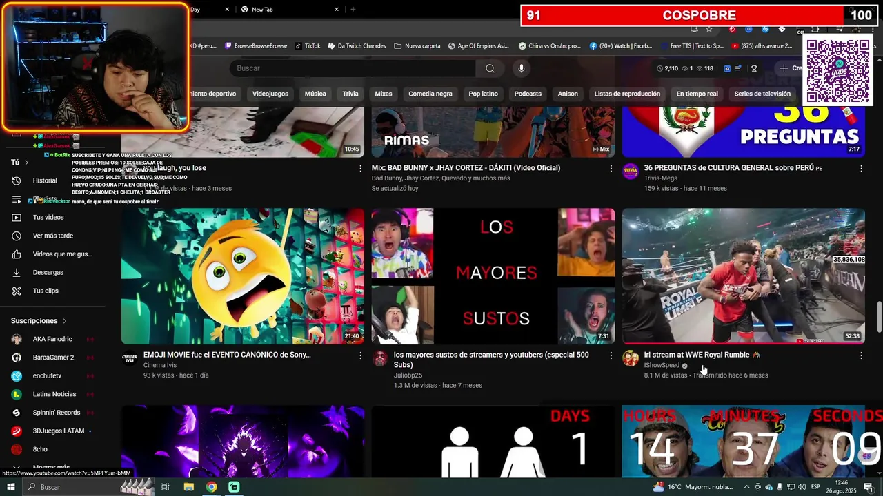Expand the Tú section chevron
This screenshot has height=496, width=883.
[x=26, y=163]
